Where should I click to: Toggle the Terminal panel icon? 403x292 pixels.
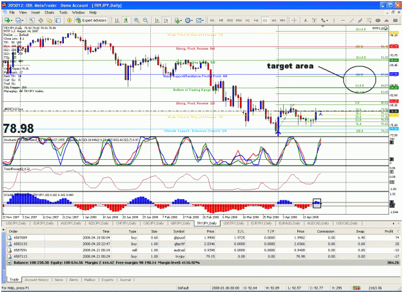click(58, 21)
